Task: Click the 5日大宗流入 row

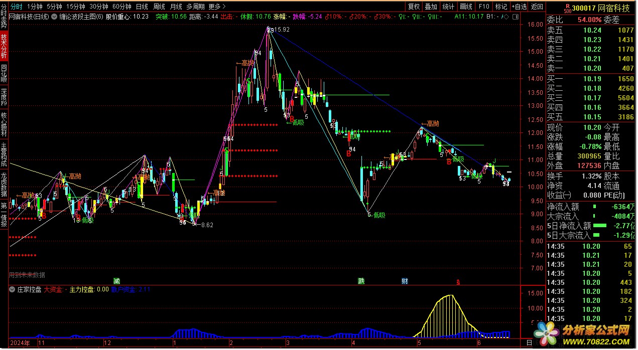Action: (x=591, y=235)
